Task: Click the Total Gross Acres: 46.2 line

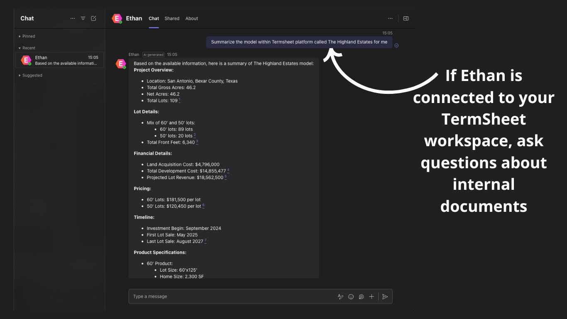Action: tap(171, 88)
